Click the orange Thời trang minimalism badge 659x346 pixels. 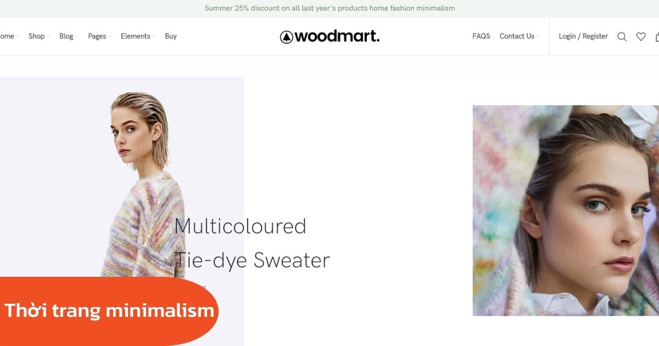coord(109,311)
